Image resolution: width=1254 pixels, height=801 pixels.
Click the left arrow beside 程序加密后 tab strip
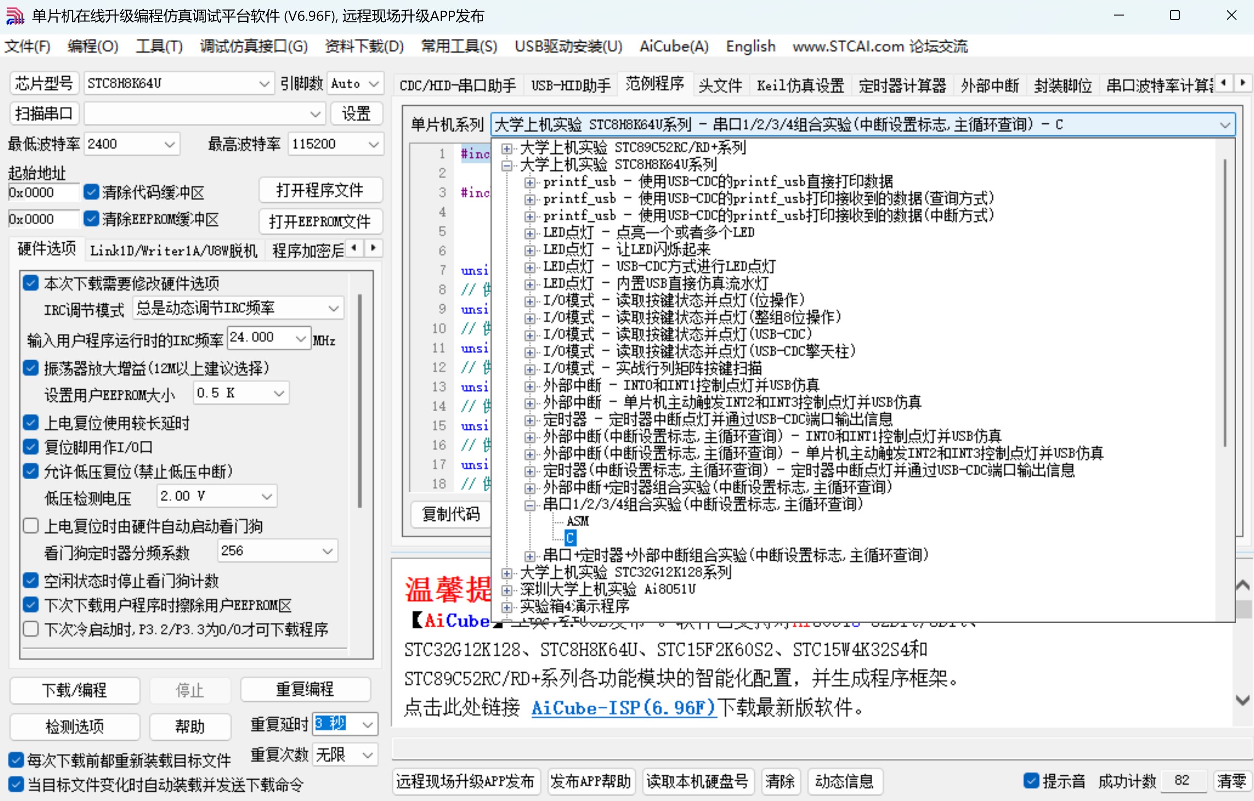click(x=355, y=249)
